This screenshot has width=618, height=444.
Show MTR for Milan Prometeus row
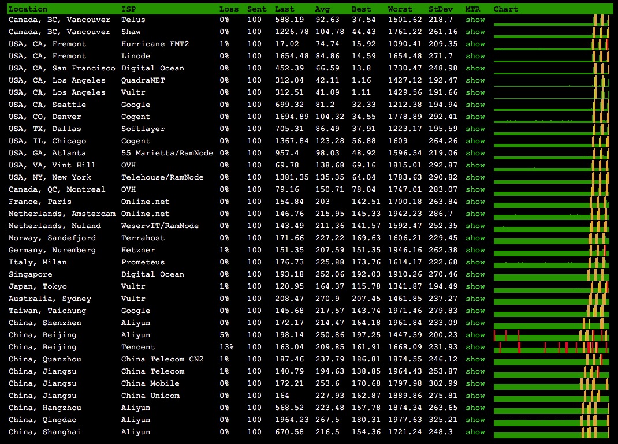(x=475, y=262)
